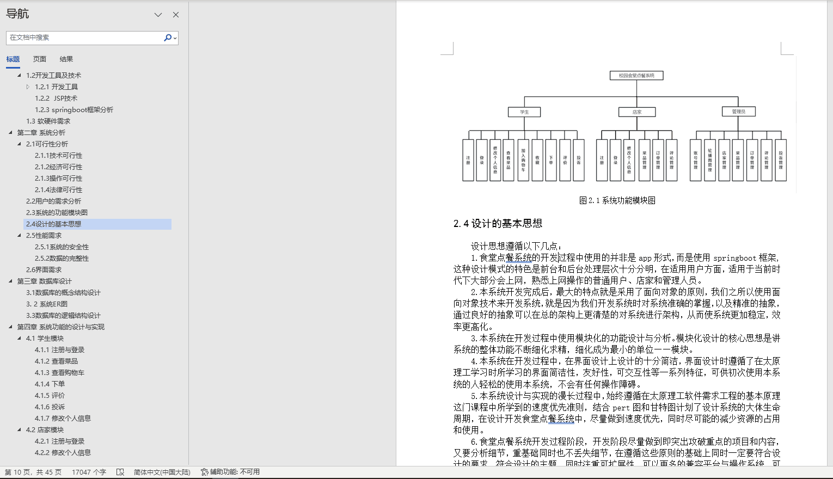The height and width of the screenshot is (479, 833).
Task: Go to heading 2.1.4法律可行性
Action: tap(58, 189)
